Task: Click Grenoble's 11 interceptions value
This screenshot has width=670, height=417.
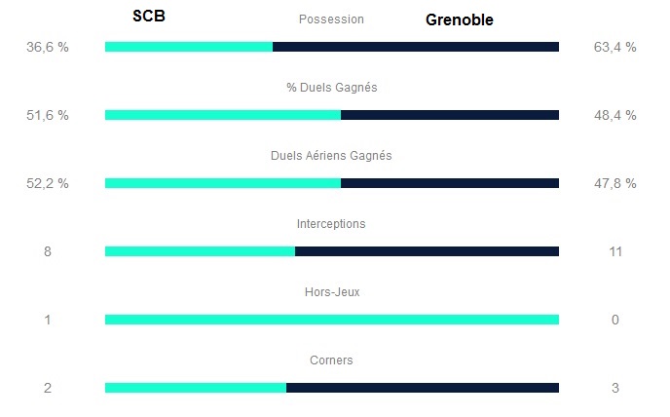Action: point(614,251)
